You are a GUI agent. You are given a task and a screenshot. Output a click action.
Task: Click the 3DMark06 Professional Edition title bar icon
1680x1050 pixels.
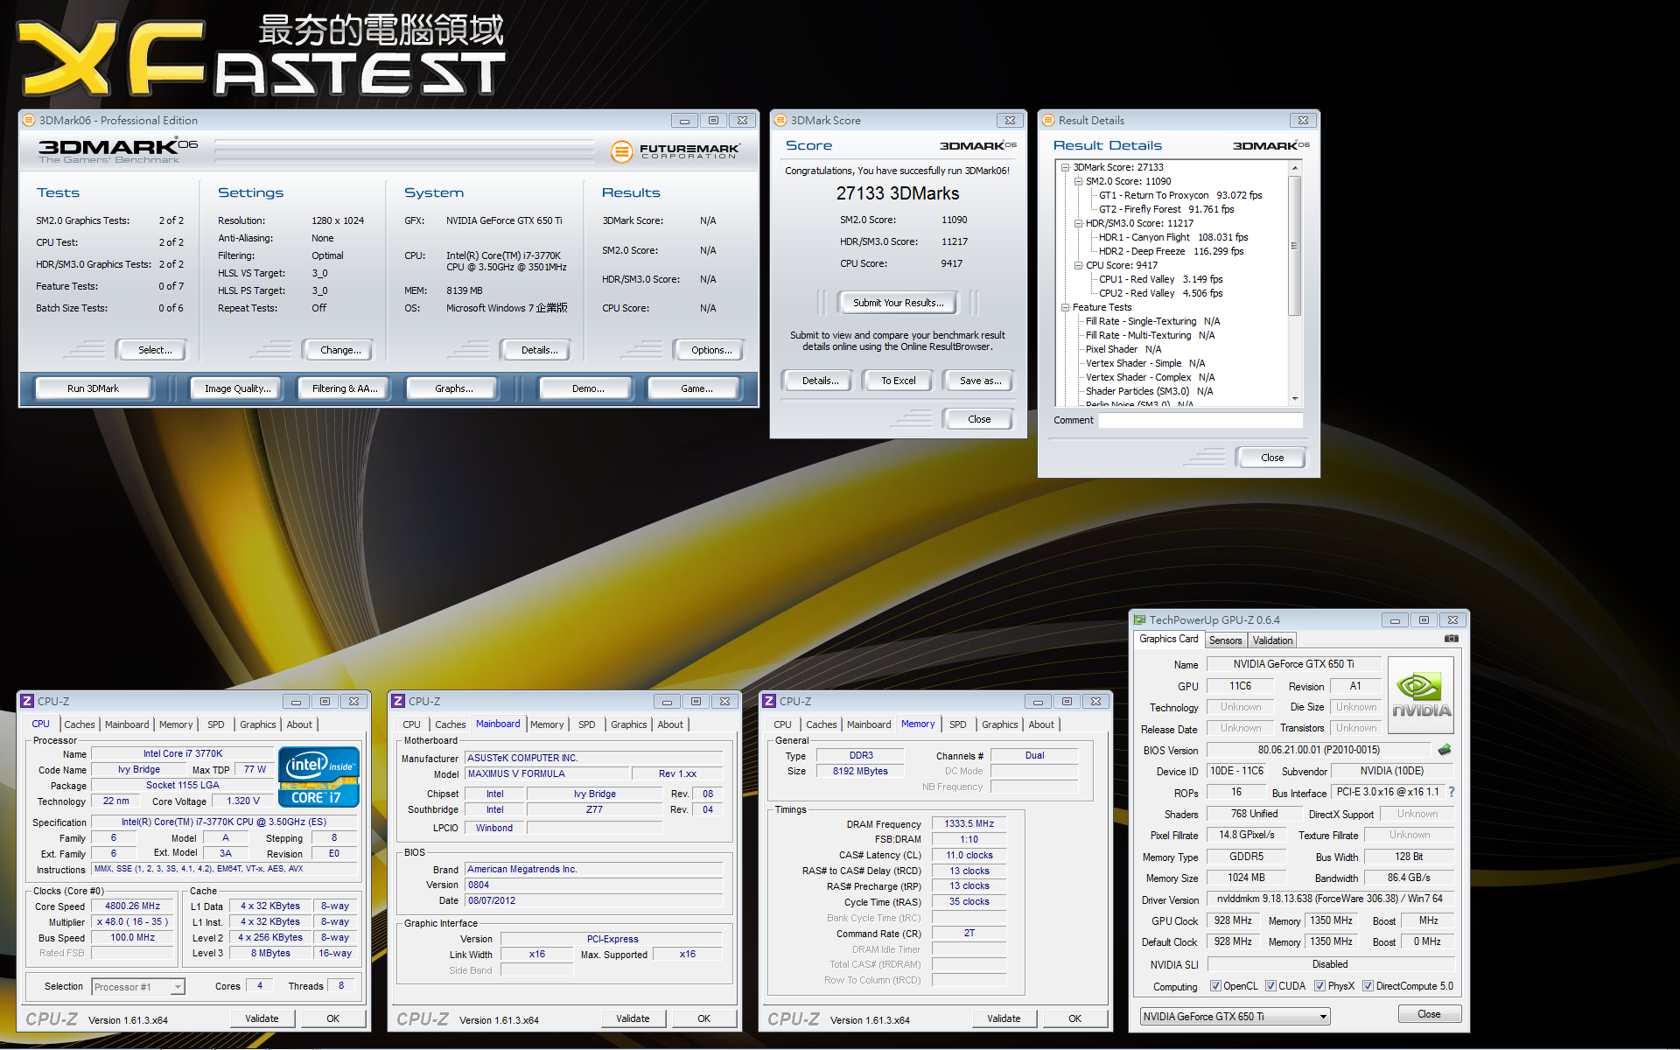(x=29, y=120)
